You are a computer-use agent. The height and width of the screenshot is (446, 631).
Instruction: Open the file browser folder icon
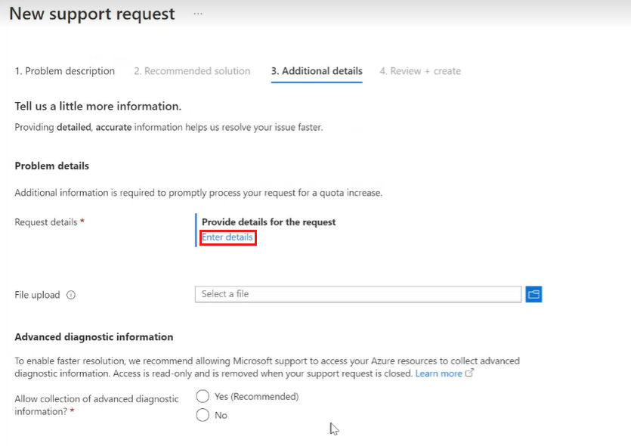click(x=534, y=294)
